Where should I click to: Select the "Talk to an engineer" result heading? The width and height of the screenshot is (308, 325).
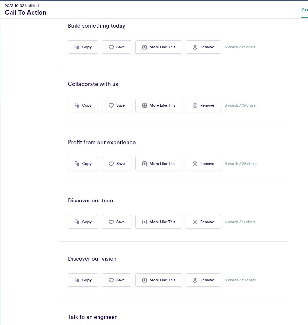click(92, 317)
